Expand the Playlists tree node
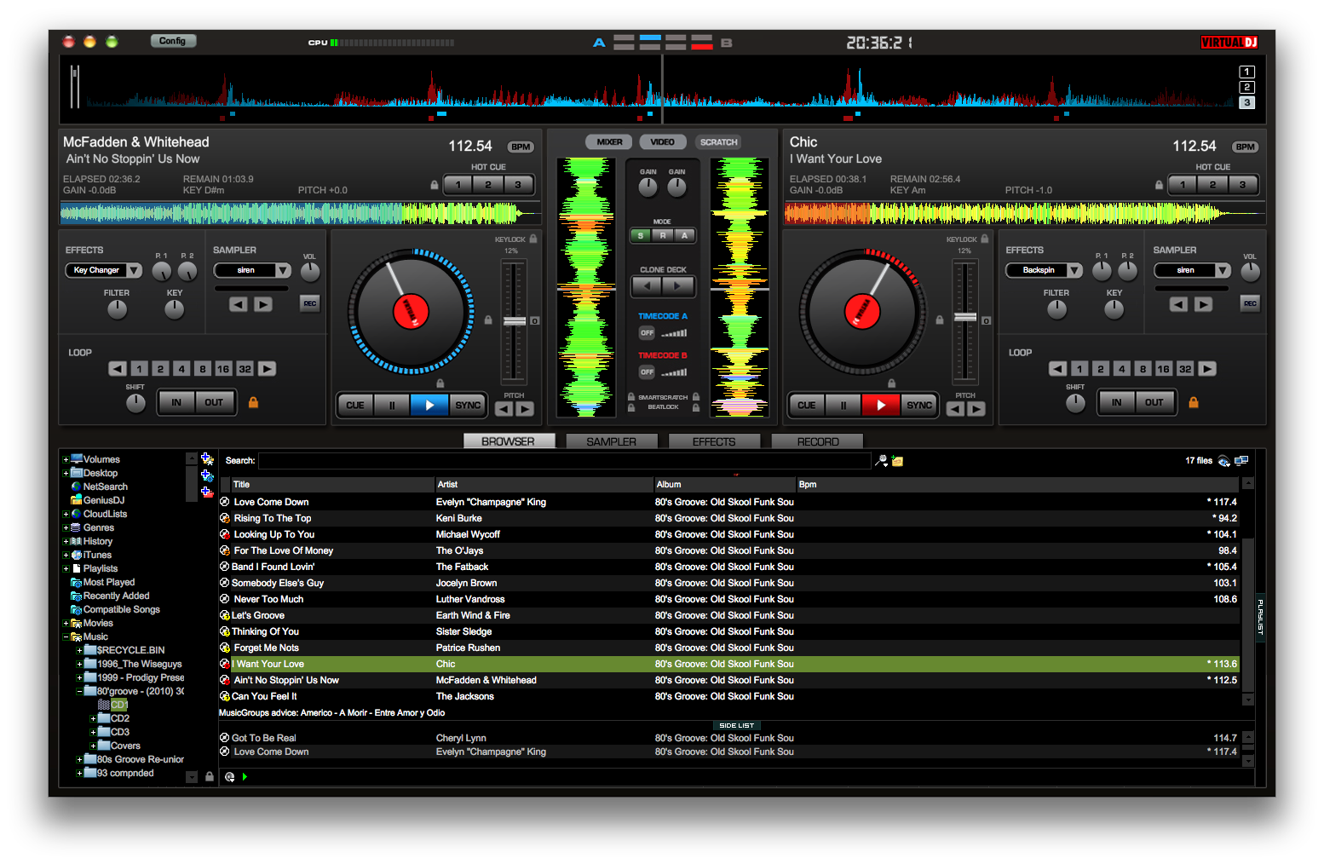This screenshot has height=864, width=1324. click(x=66, y=569)
